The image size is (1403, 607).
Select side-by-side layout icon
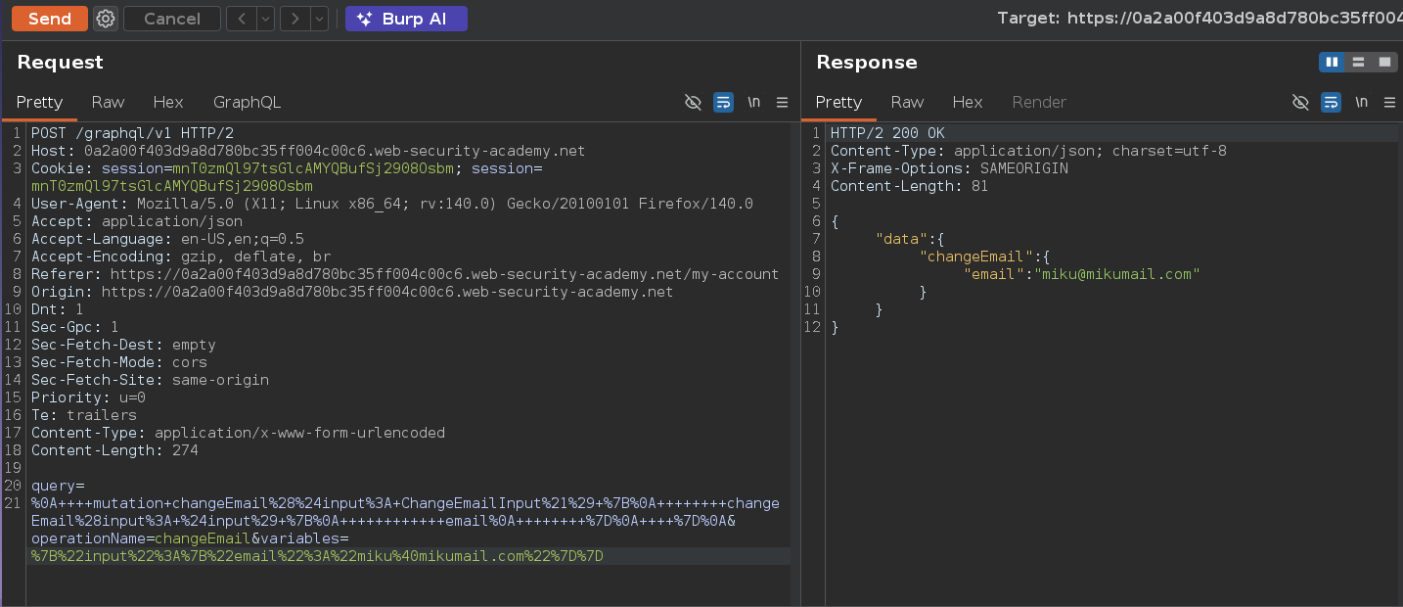click(1332, 62)
